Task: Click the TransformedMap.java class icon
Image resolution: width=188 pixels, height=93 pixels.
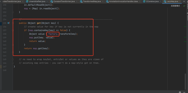Action: (x=81, y=2)
